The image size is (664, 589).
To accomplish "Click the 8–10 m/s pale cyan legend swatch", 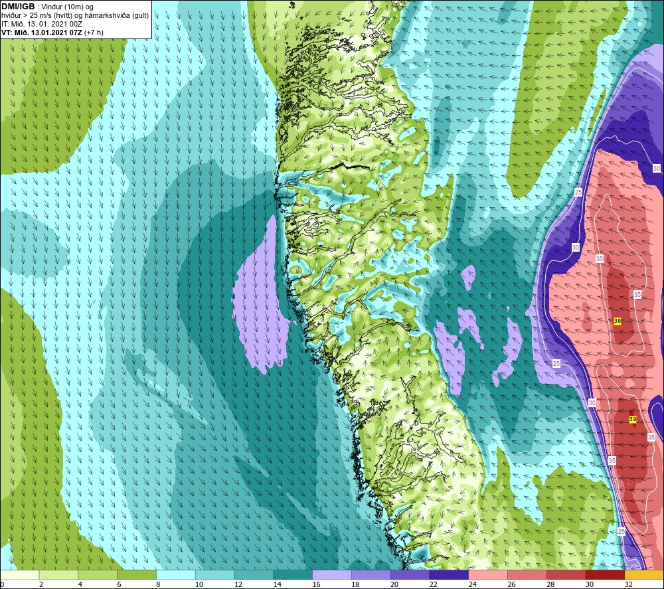I will [x=176, y=574].
